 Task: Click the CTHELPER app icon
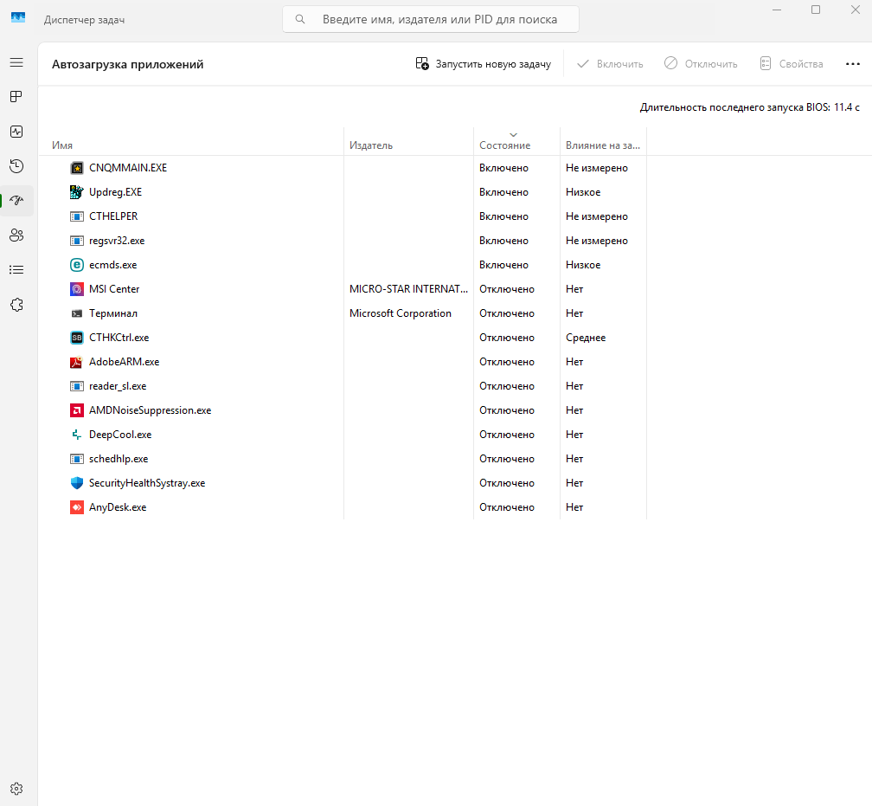[x=77, y=216]
